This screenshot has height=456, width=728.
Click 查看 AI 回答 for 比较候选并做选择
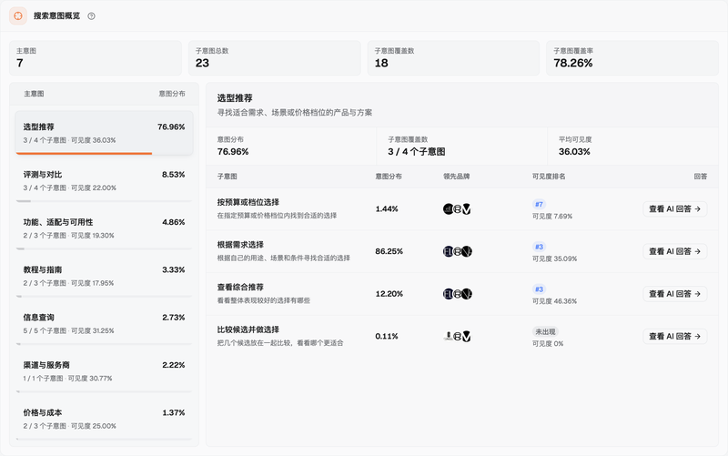click(x=674, y=336)
